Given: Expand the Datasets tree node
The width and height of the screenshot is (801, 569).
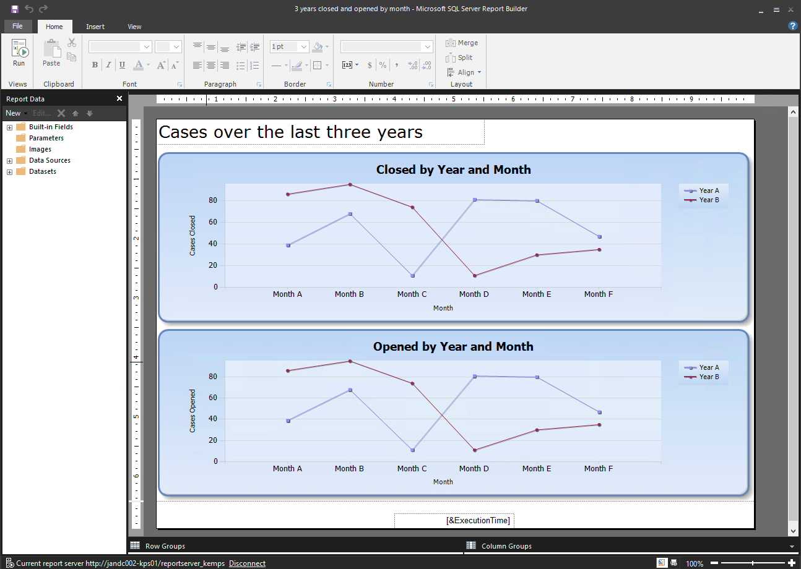Looking at the screenshot, I should click(x=9, y=172).
